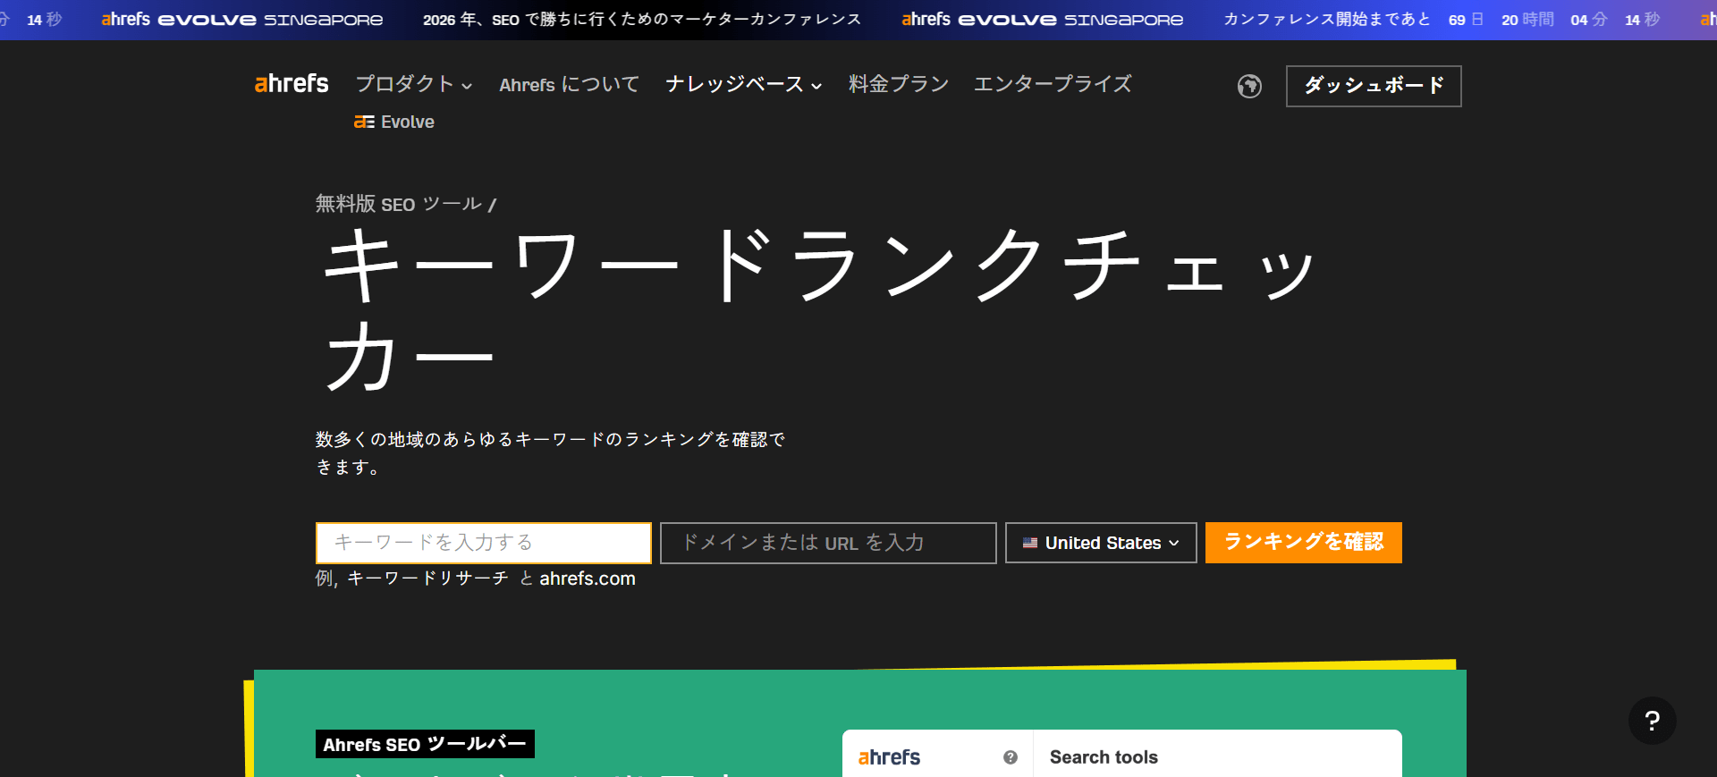
Task: Click the first ahrefs evolve Singapore banner logo
Action: (241, 20)
